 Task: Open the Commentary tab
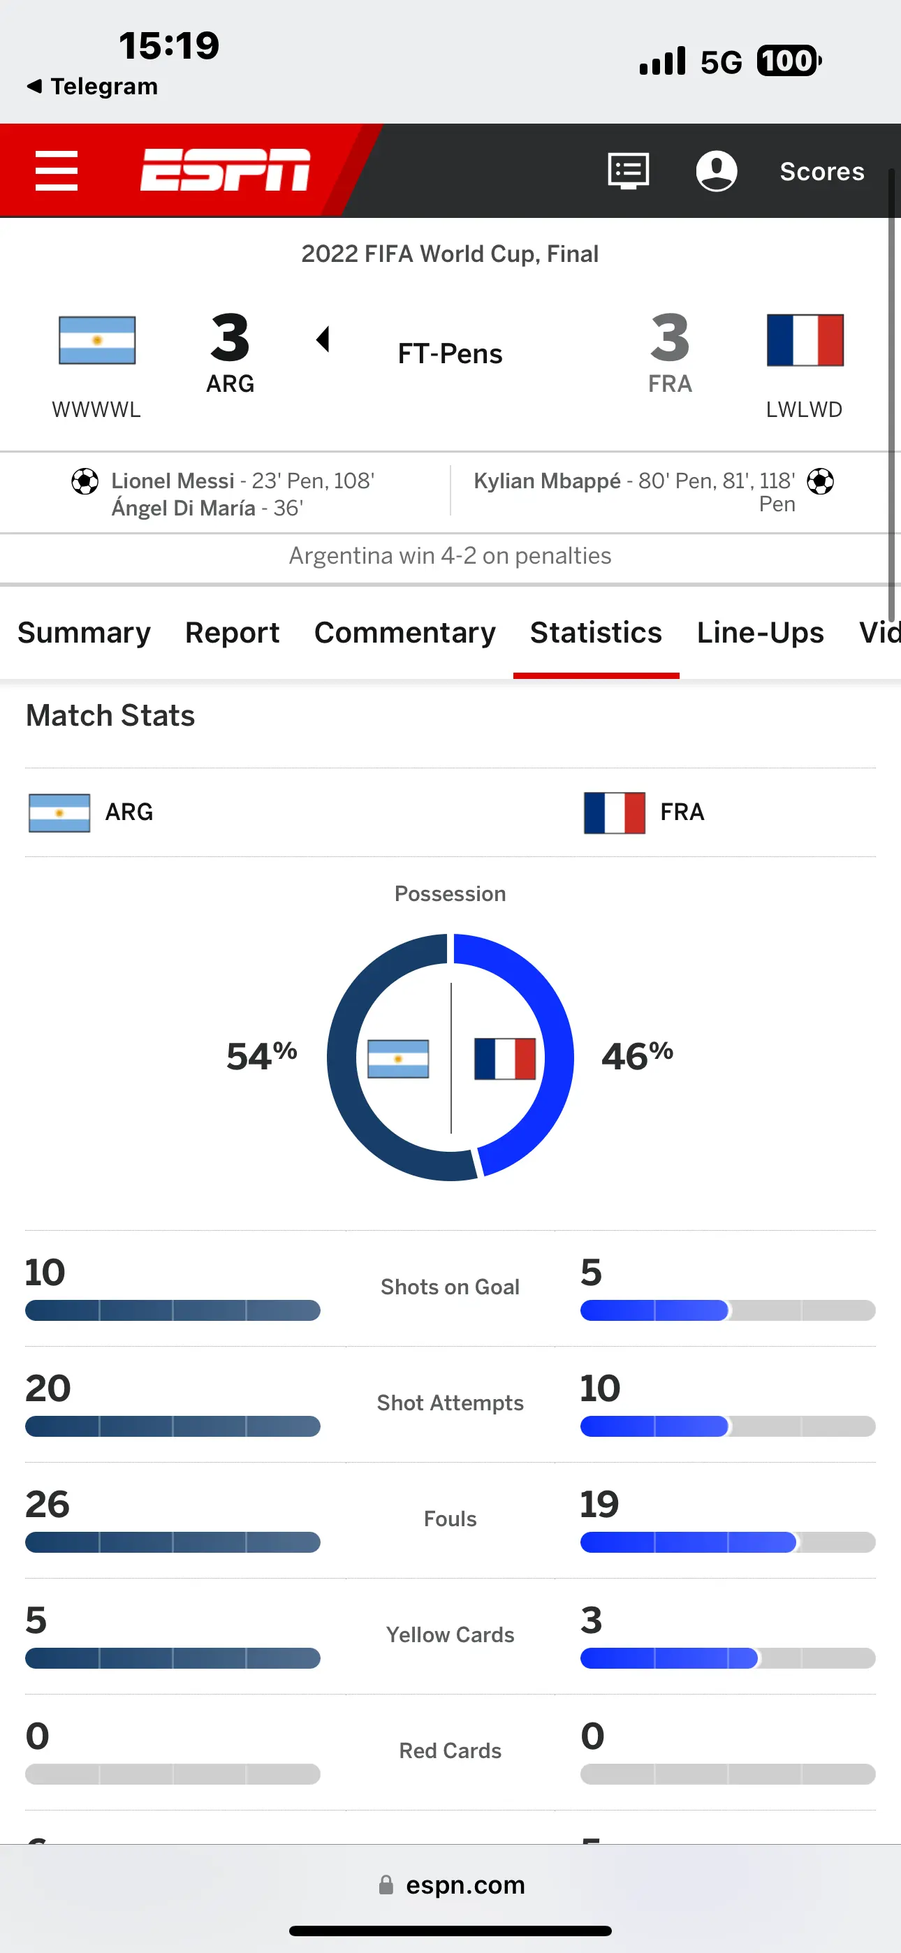tap(405, 632)
